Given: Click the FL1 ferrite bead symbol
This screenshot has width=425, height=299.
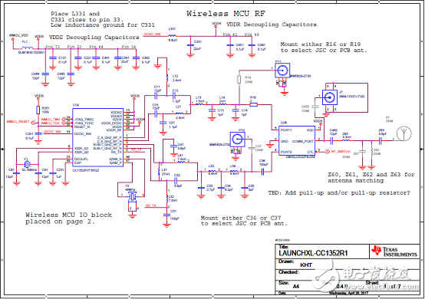Looking at the screenshot, I should click(x=27, y=48).
